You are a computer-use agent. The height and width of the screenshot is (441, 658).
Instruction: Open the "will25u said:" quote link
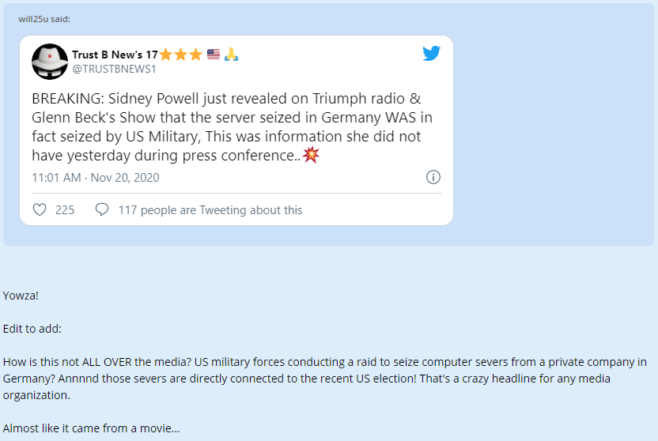point(44,19)
